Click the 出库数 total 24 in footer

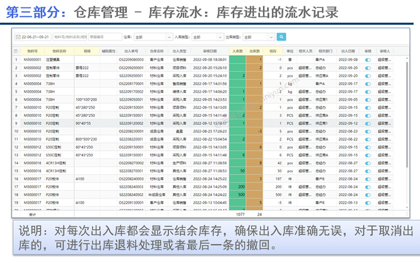(259, 214)
